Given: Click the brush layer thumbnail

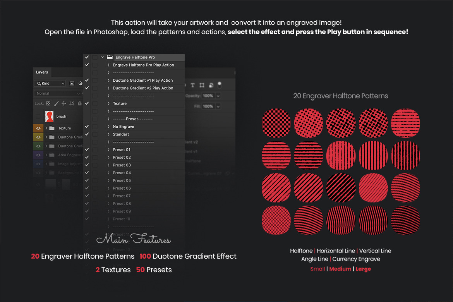Looking at the screenshot, I should [50, 116].
